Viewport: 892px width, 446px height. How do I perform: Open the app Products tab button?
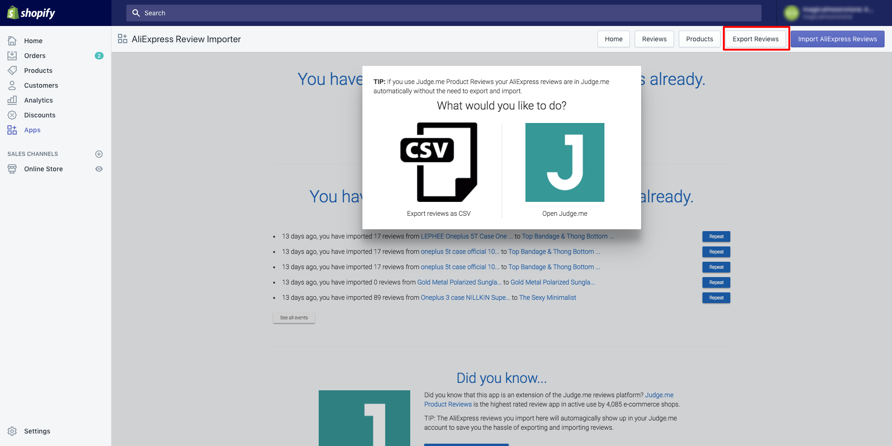click(x=699, y=39)
